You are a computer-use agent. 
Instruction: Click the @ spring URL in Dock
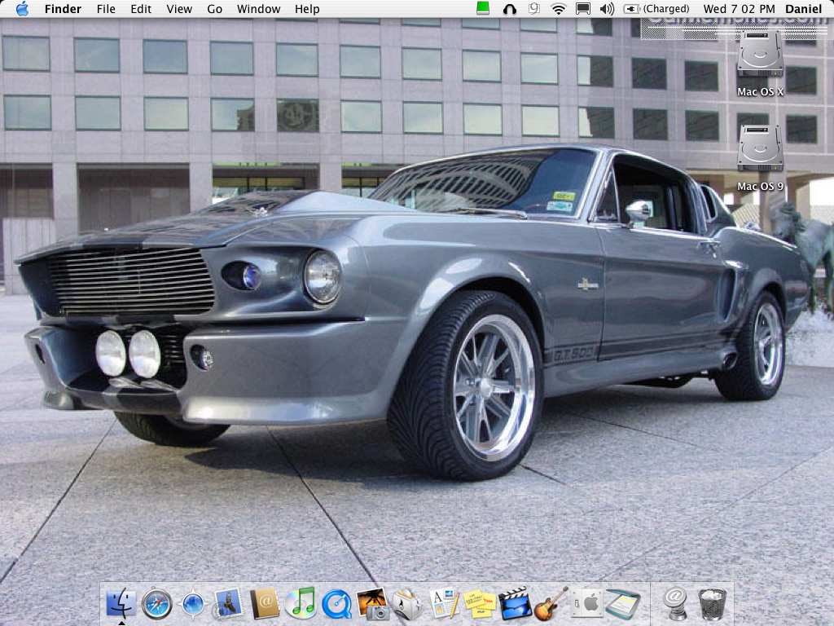click(x=675, y=604)
